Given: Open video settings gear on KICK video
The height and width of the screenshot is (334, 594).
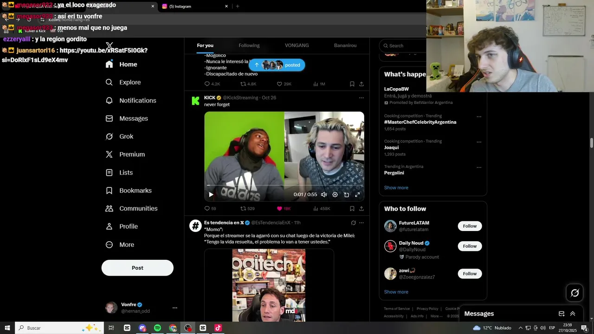Looking at the screenshot, I should pyautogui.click(x=335, y=195).
